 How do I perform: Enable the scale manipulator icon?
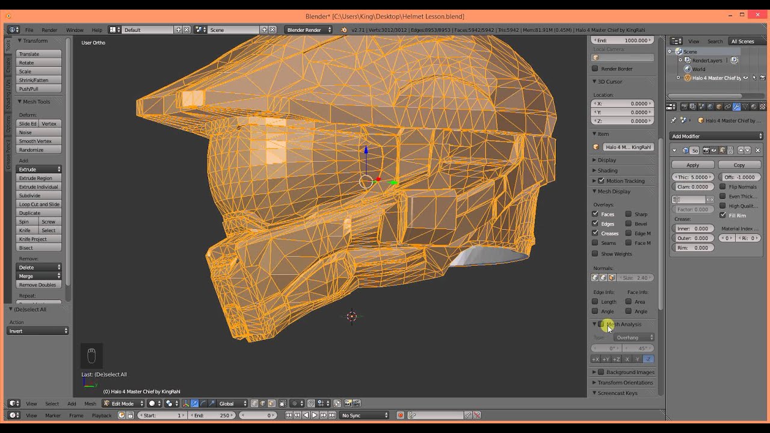(x=211, y=404)
